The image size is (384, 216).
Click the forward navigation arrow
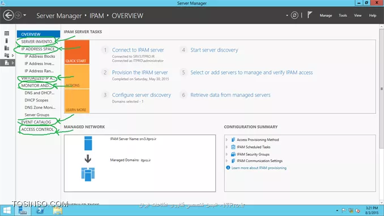[18, 15]
